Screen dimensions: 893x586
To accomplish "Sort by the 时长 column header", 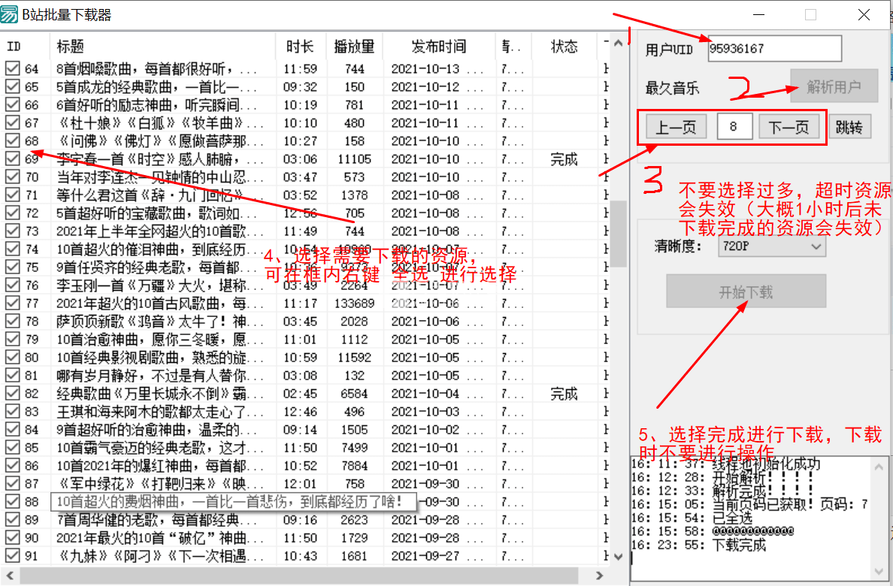I will [x=301, y=46].
